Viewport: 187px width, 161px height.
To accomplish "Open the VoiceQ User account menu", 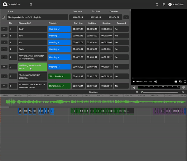I will [x=176, y=4].
